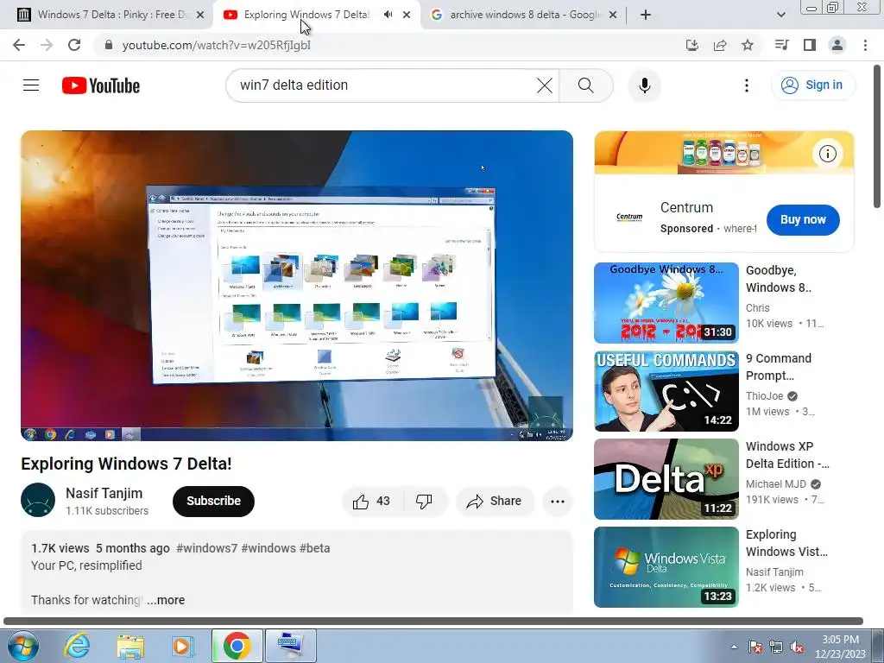Click the ad info icon on Centrum banner
This screenshot has height=663, width=884.
828,154
